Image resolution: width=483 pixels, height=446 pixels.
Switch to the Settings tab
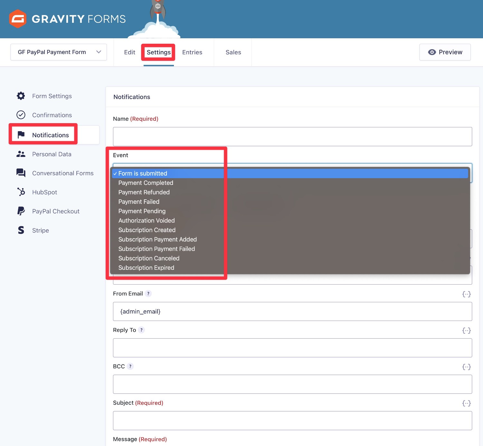pos(158,52)
